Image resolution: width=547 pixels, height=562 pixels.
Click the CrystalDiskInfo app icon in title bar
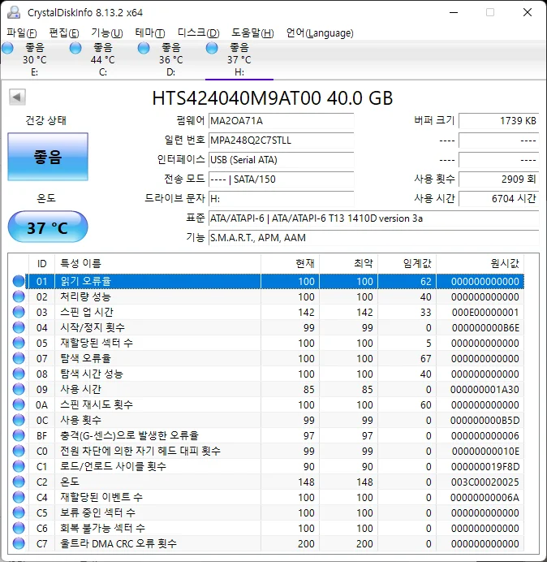click(x=14, y=12)
